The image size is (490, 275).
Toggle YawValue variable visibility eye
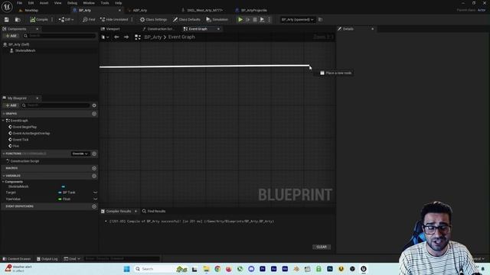[x=95, y=199]
